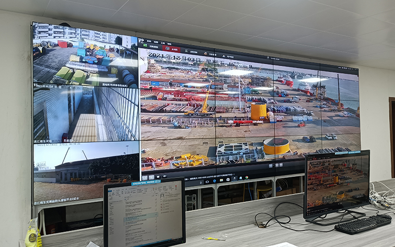Click the first icon in bottom-left preview toolbar

[145, 177]
